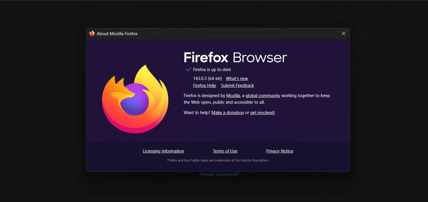
Task: Click the Mozilla Foundation trademark notice text
Action: 218,160
